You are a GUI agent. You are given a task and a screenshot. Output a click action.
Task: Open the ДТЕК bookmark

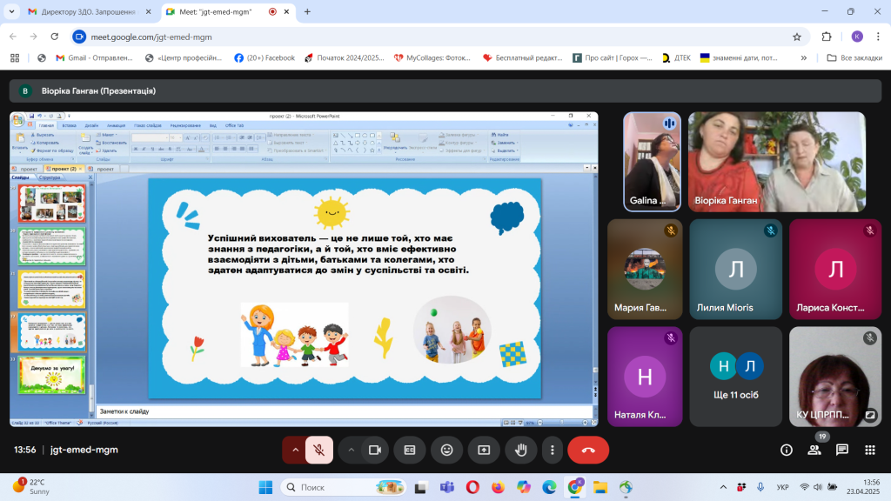pos(676,58)
